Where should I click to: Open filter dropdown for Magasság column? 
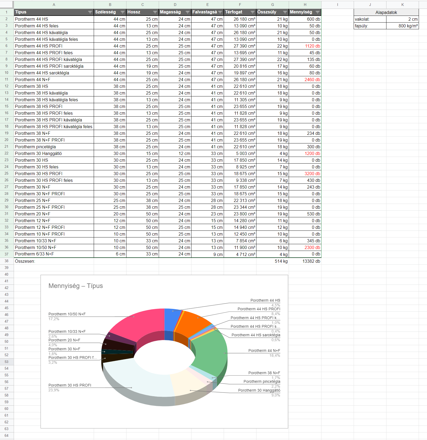tap(187, 12)
